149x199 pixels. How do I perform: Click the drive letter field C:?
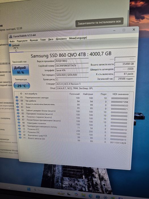click(72, 79)
